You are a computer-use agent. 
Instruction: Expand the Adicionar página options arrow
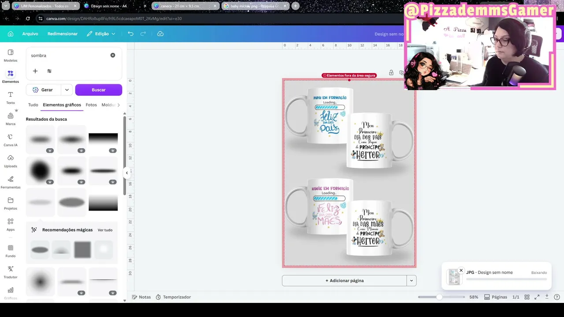(x=412, y=280)
